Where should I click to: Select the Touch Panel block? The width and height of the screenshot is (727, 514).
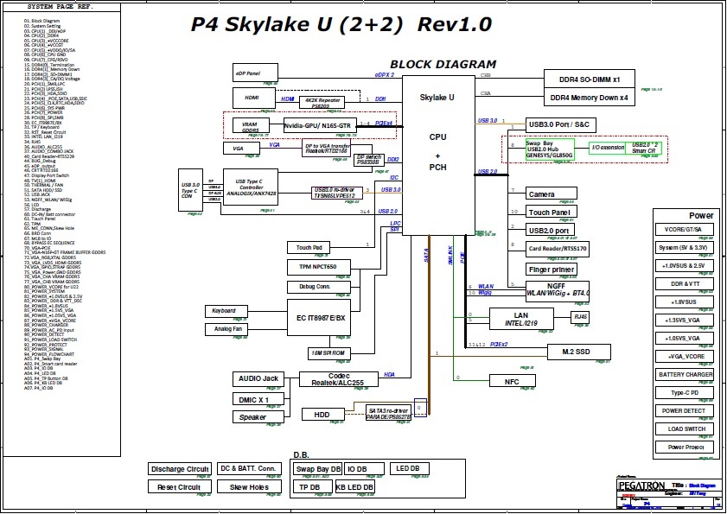coord(552,212)
